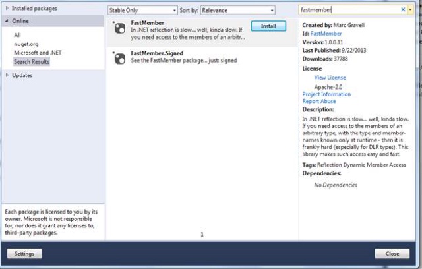Viewport: 422px width, 269px height.
Task: Click the Tags Reflection Dynamic Member Access line
Action: point(354,165)
